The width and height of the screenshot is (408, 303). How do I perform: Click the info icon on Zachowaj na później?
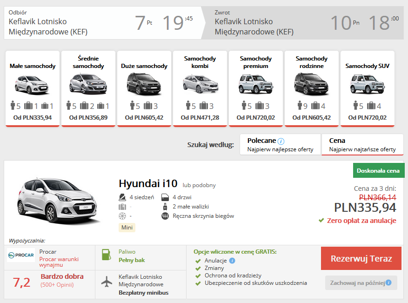[x=388, y=283]
